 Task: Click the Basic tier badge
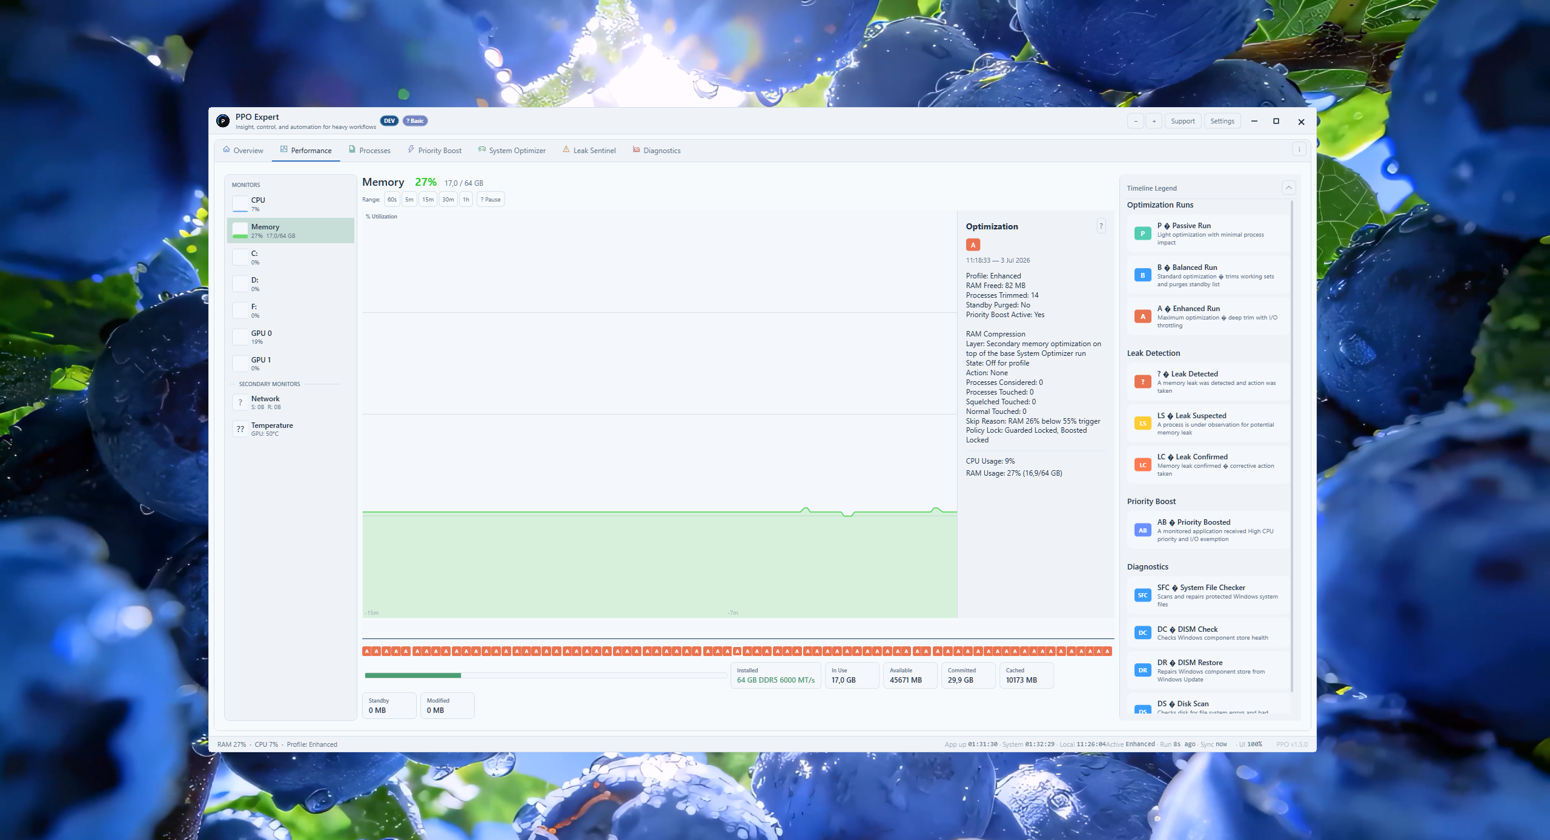click(x=416, y=121)
